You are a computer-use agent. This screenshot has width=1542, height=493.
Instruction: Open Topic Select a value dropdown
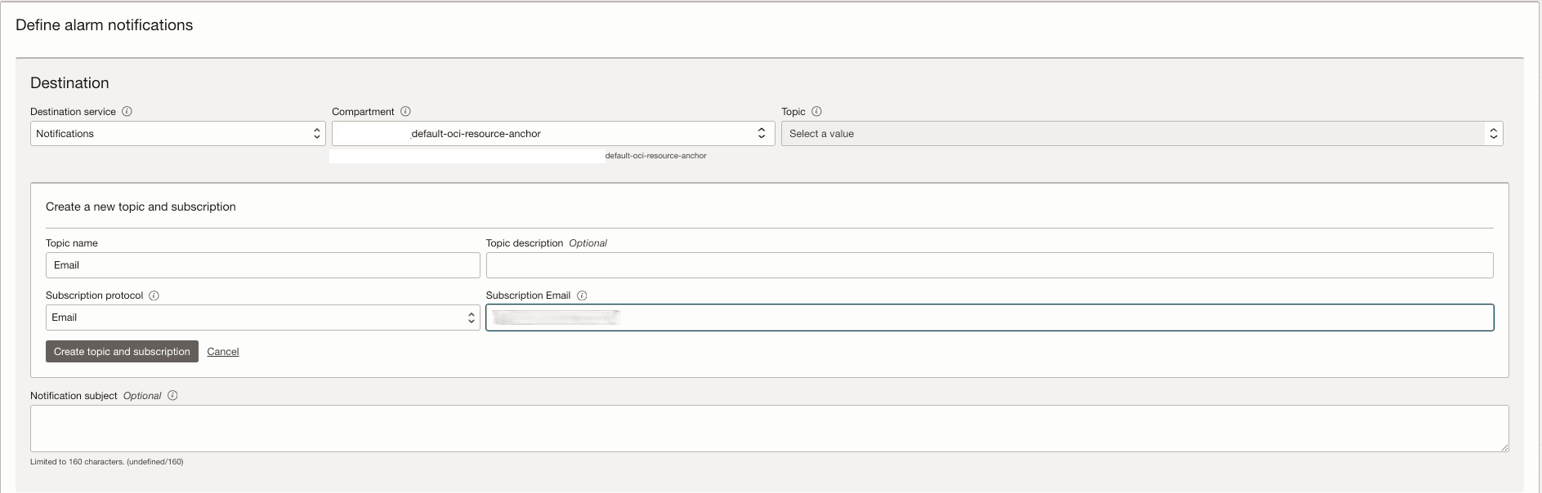1142,134
